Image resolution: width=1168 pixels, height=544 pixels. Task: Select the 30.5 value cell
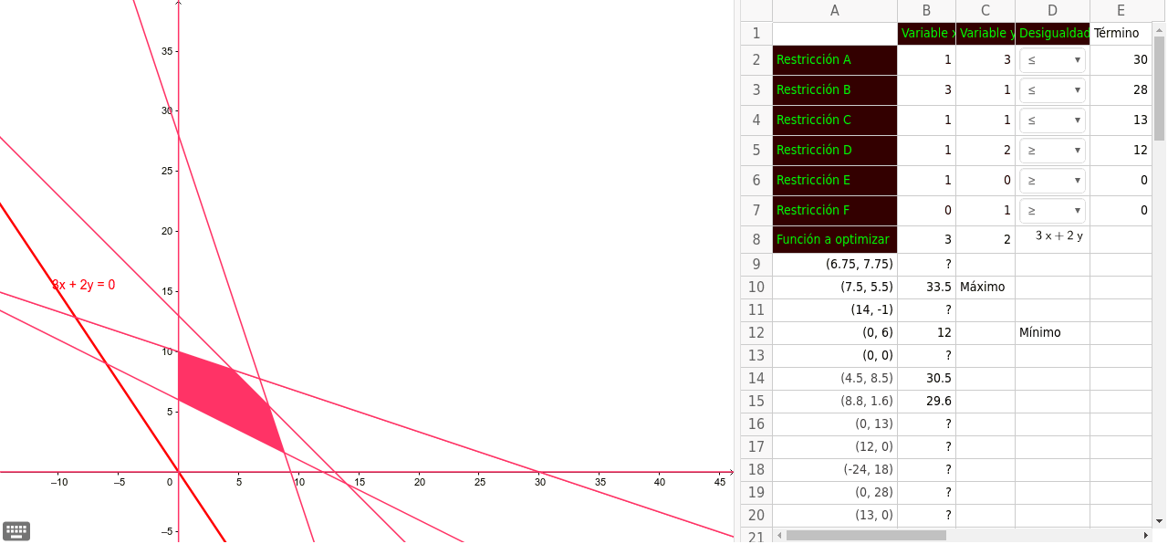(x=926, y=379)
